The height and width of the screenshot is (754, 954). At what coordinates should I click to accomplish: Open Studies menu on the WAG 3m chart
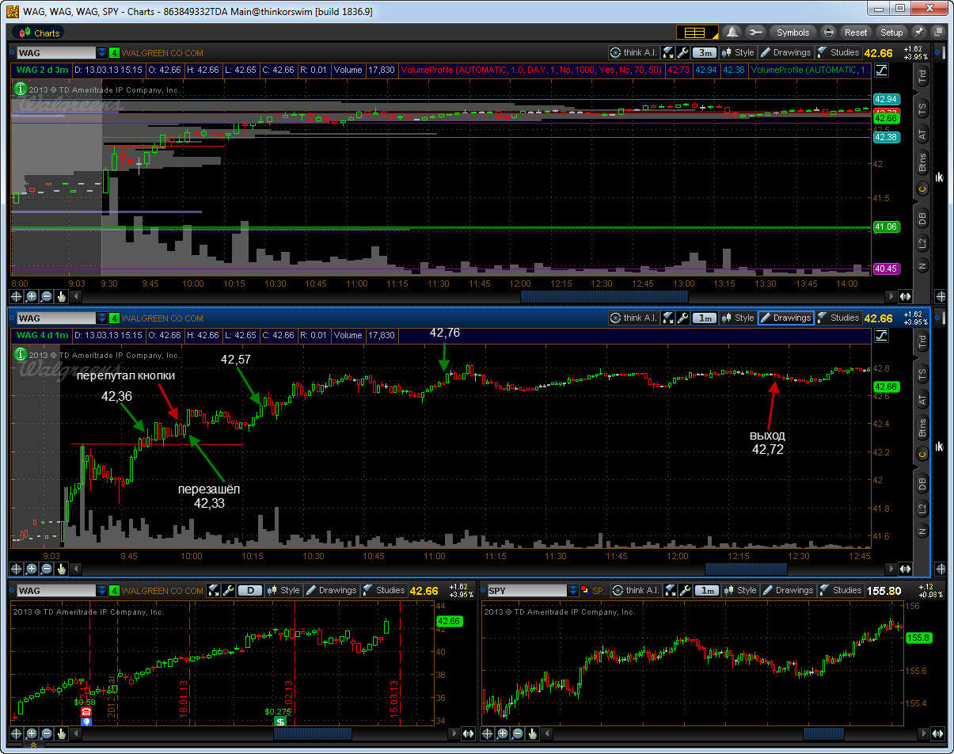tap(838, 52)
